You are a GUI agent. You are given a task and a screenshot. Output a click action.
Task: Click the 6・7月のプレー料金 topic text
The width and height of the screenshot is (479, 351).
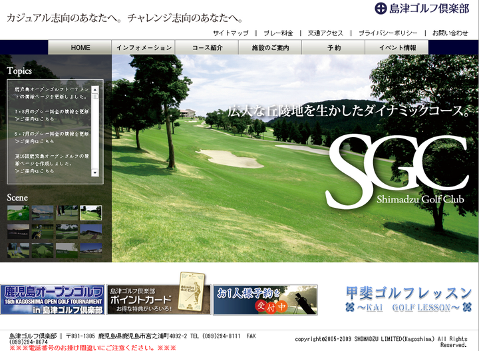pos(52,134)
